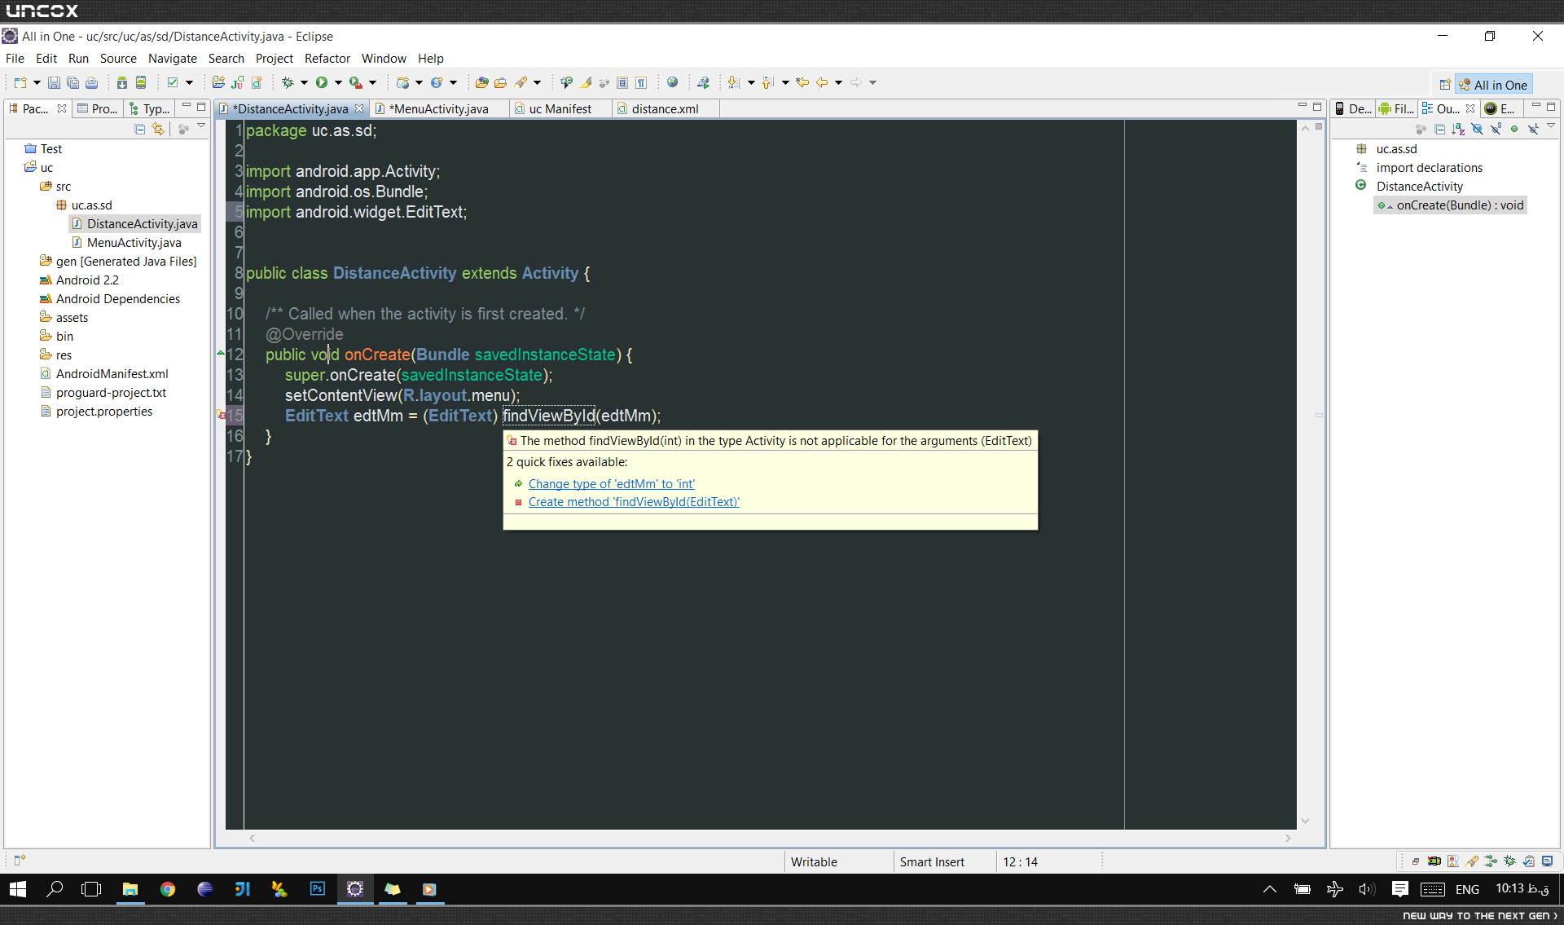This screenshot has height=925, width=1564.
Task: Toggle Hide Fields in Outline view
Action: pos(1477,129)
